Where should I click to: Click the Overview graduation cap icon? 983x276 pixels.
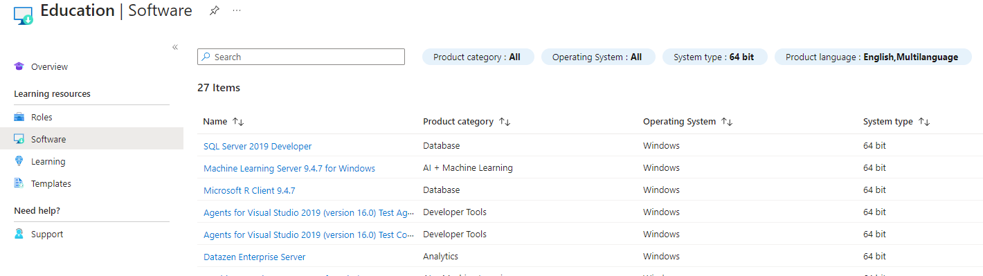[19, 66]
